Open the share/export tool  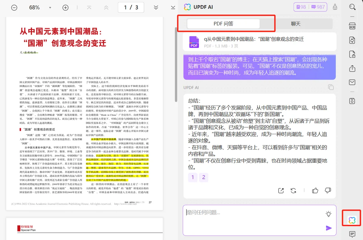[x=352, y=68]
